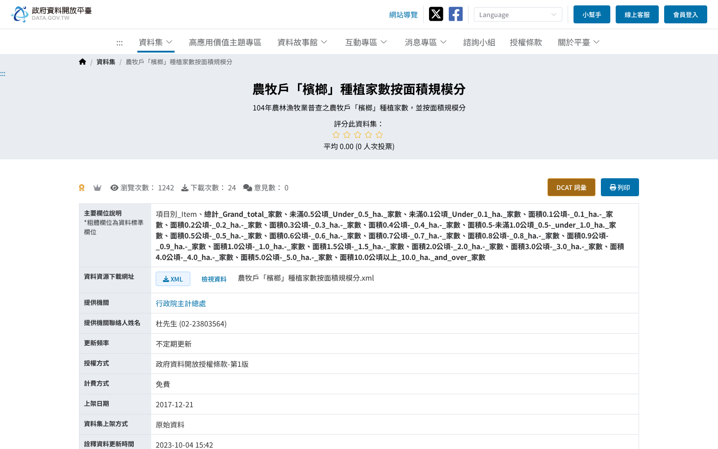Viewport: 718px width, 449px height.
Task: Click the 資料資源下載網址 row label
Action: [x=109, y=277]
